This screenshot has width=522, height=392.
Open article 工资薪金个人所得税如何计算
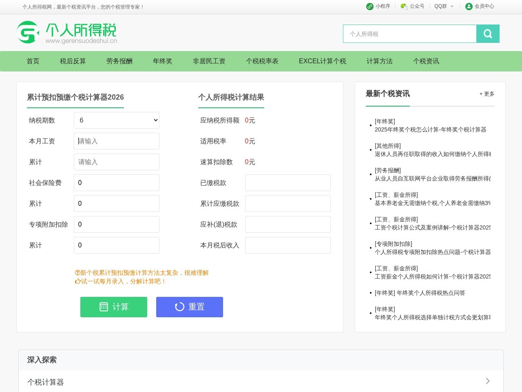[433, 276]
